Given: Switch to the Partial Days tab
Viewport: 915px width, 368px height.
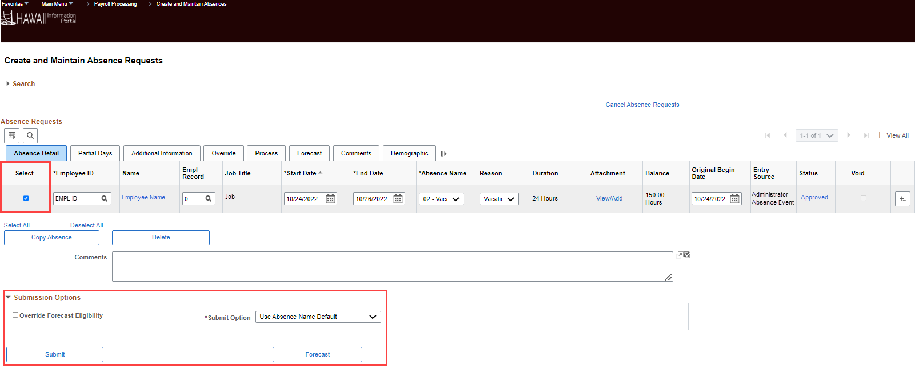Looking at the screenshot, I should (95, 153).
